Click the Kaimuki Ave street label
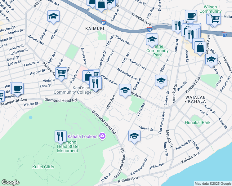 pos(138,64)
